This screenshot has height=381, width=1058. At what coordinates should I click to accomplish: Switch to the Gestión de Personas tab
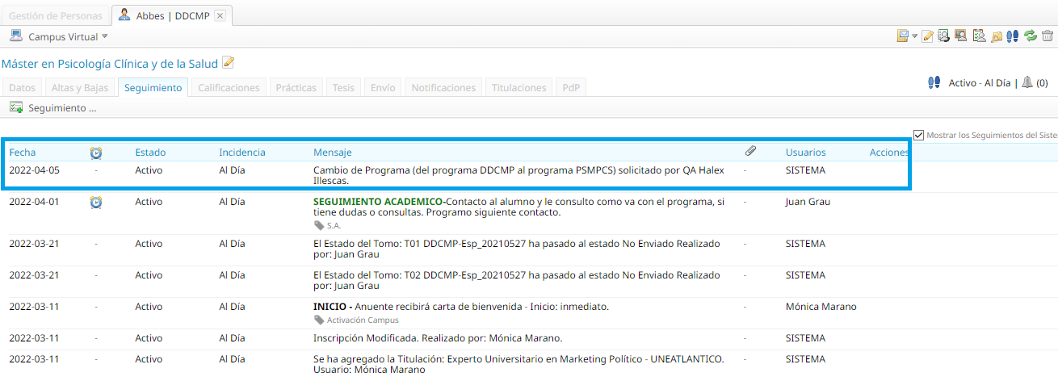[56, 15]
